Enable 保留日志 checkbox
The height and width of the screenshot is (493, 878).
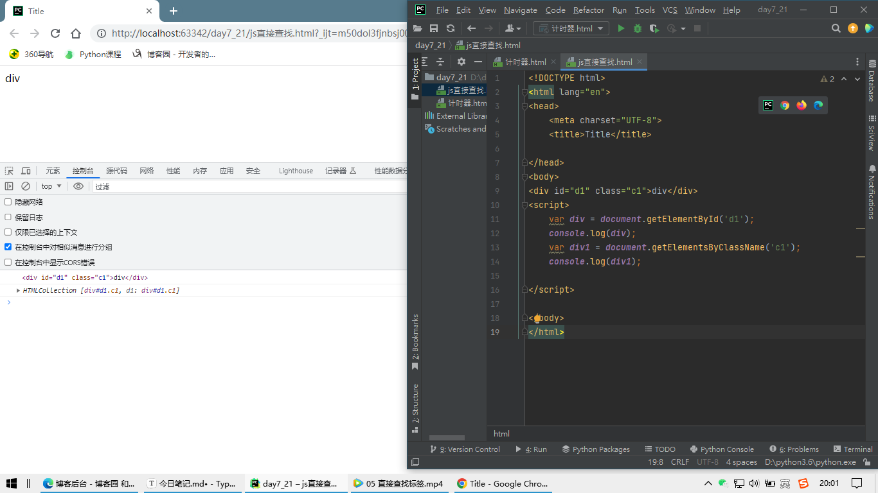coord(8,218)
